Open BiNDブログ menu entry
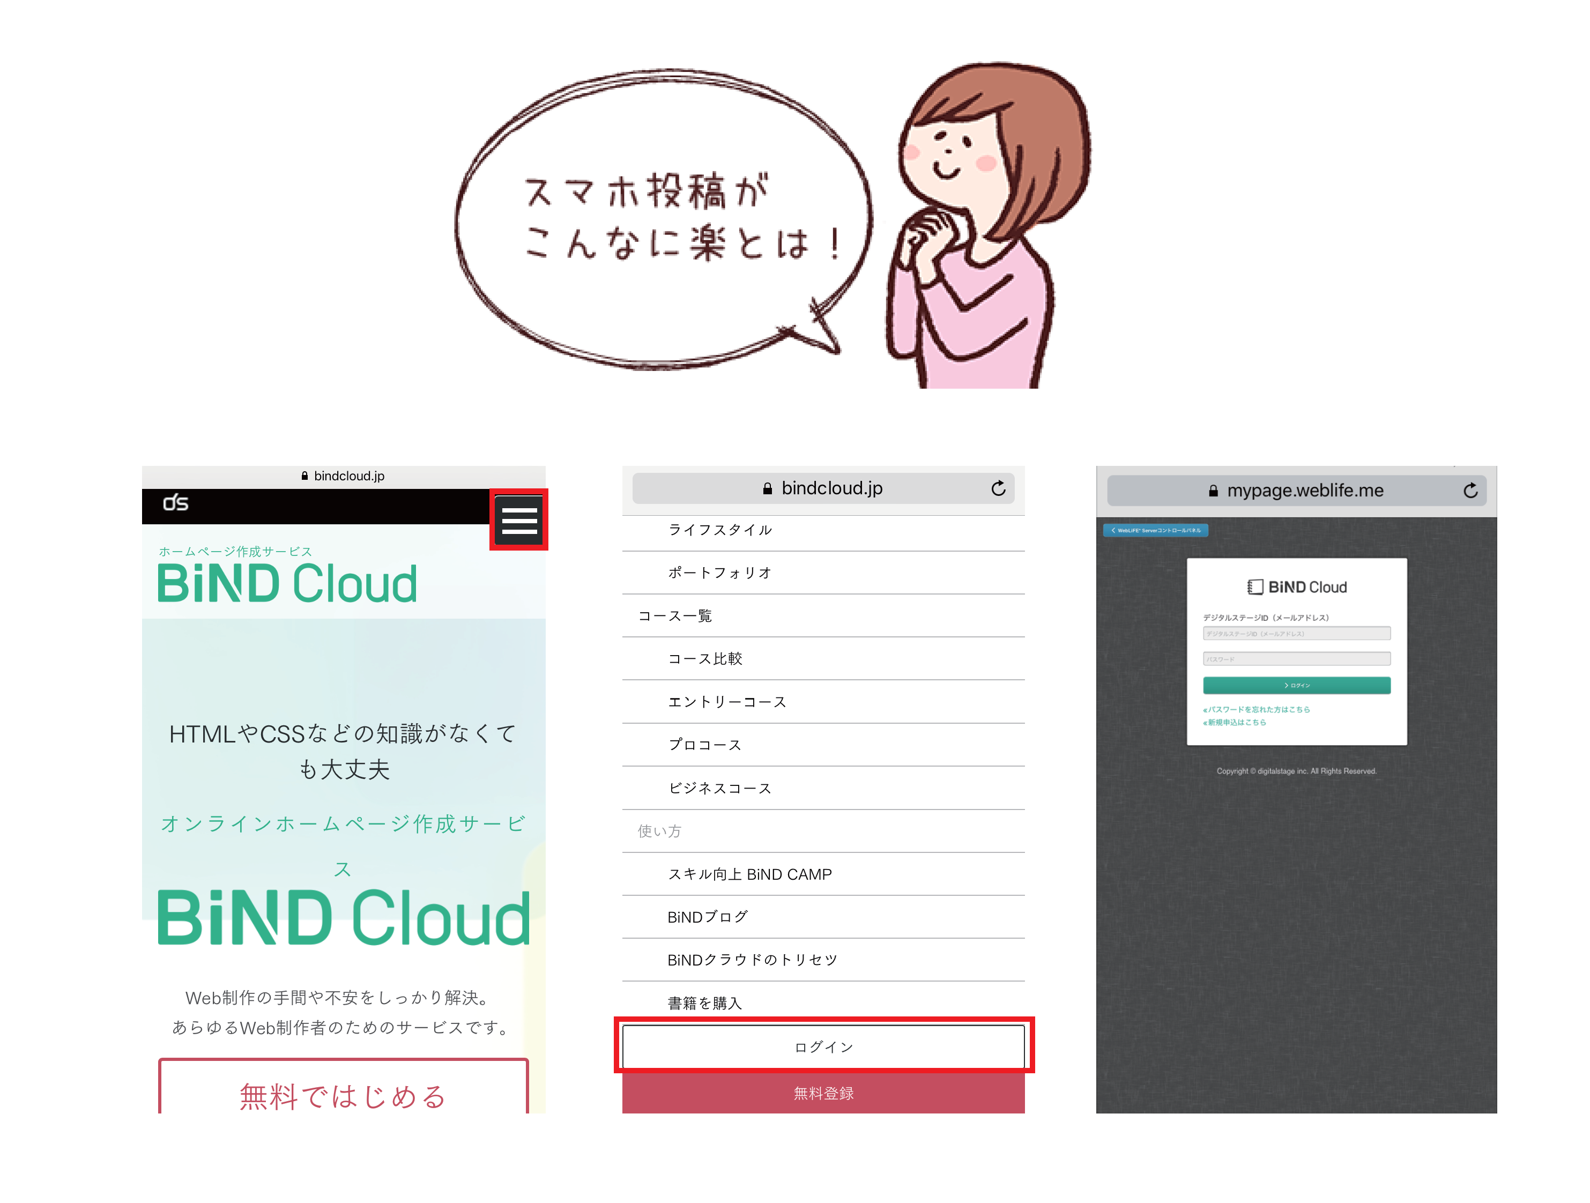1590x1203 pixels. click(x=823, y=917)
